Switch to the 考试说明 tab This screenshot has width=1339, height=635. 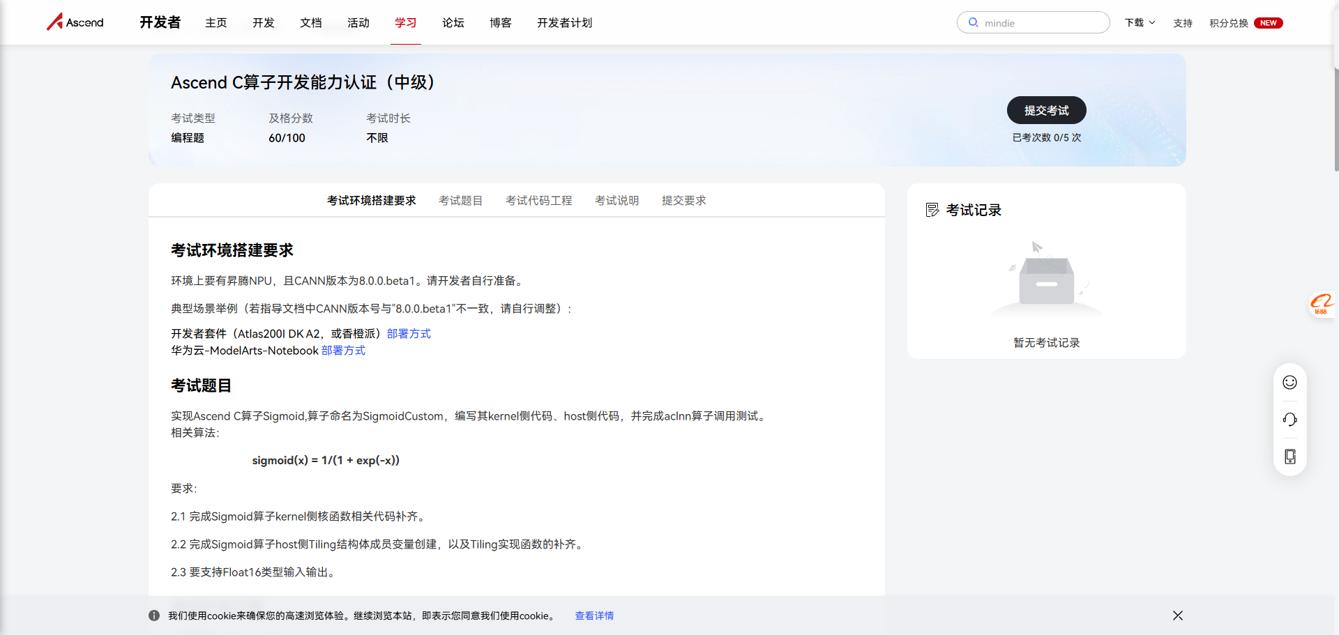(x=616, y=200)
